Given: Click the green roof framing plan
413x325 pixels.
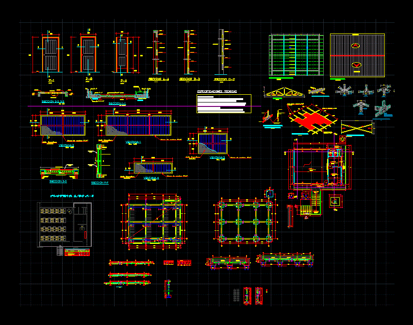Looking at the screenshot, I should [x=296, y=55].
